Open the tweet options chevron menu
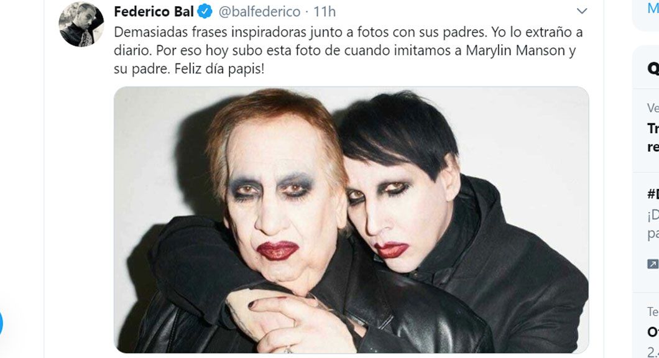The width and height of the screenshot is (659, 358). pos(582,11)
